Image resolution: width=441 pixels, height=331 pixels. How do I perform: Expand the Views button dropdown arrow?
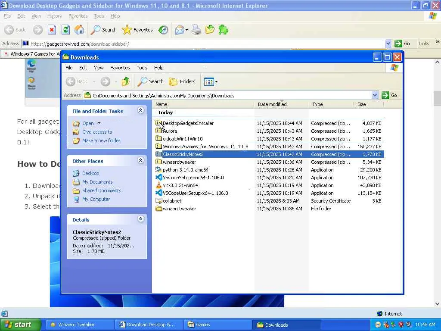[216, 82]
